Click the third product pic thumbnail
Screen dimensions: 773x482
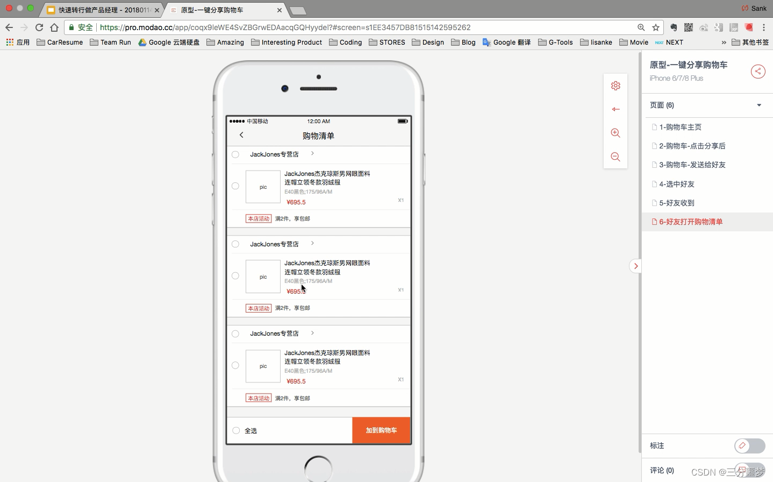click(263, 366)
